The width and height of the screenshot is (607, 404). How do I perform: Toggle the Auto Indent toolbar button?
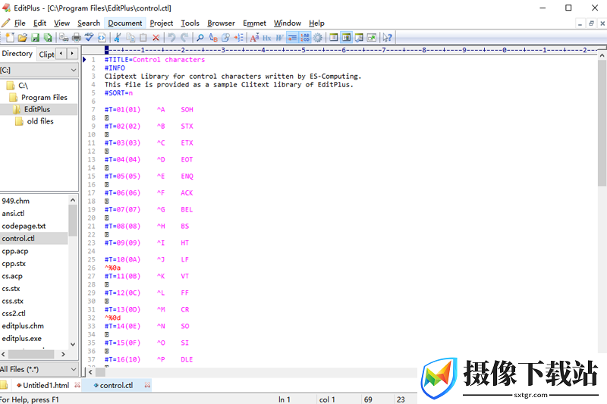[292, 37]
